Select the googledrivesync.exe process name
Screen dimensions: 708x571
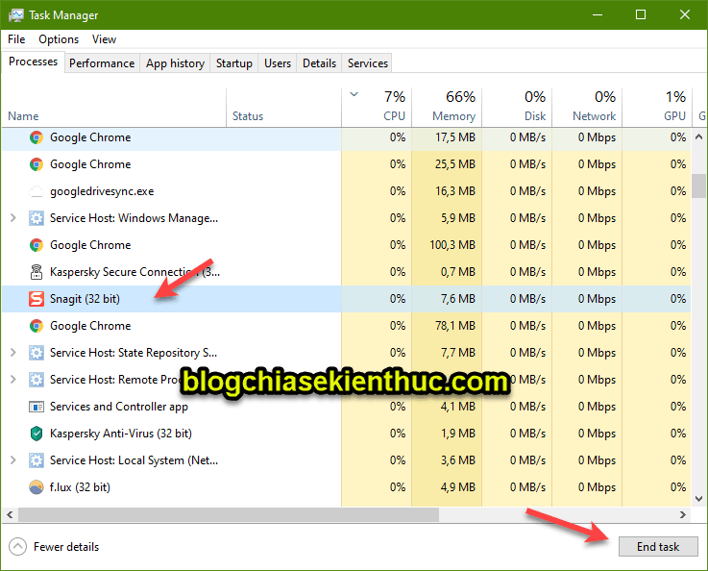tap(102, 191)
